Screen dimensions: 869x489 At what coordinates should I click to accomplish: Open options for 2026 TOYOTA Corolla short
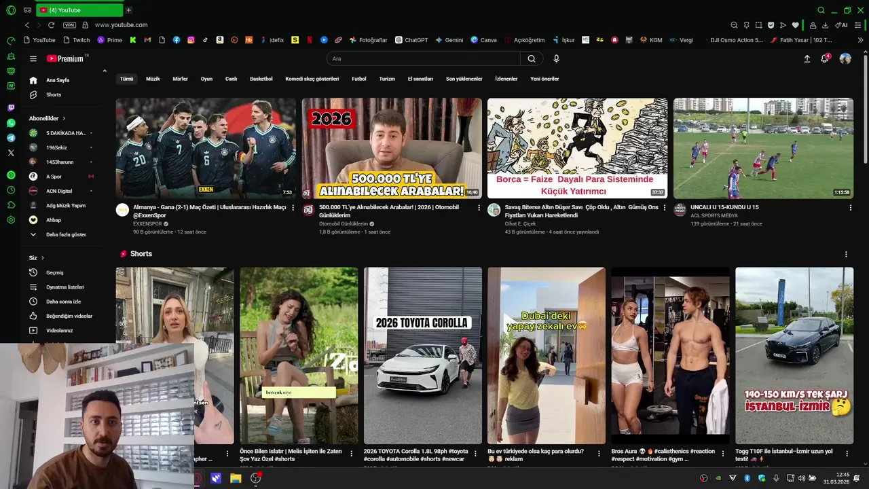[x=475, y=453]
